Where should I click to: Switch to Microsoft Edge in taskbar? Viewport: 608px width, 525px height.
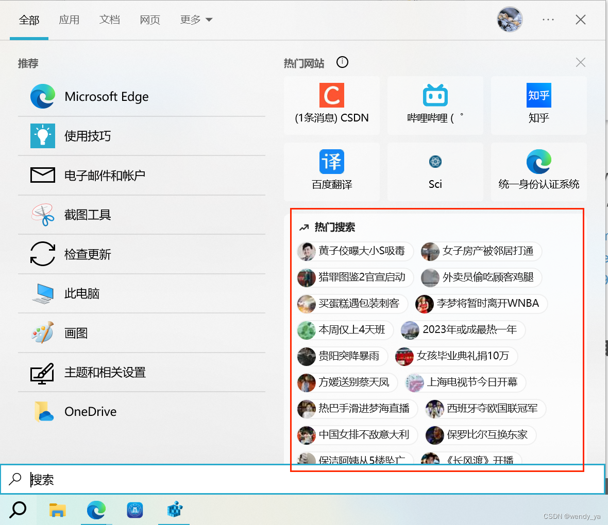pyautogui.click(x=96, y=510)
